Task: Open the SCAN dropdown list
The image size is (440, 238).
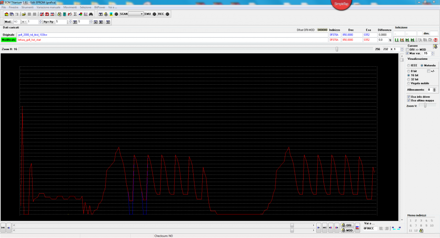Action: [x=142, y=14]
